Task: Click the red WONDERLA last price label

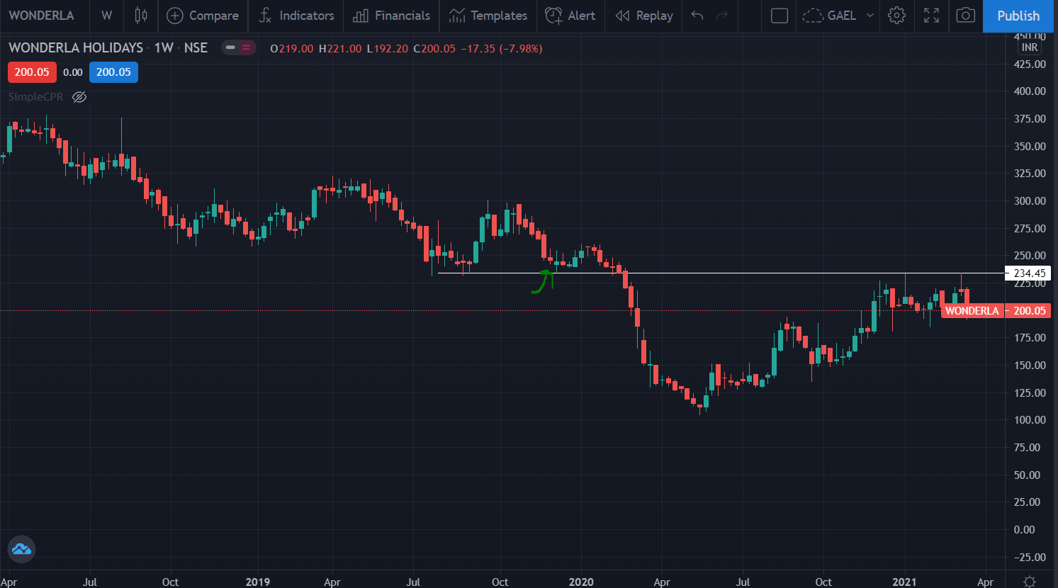Action: [x=971, y=311]
